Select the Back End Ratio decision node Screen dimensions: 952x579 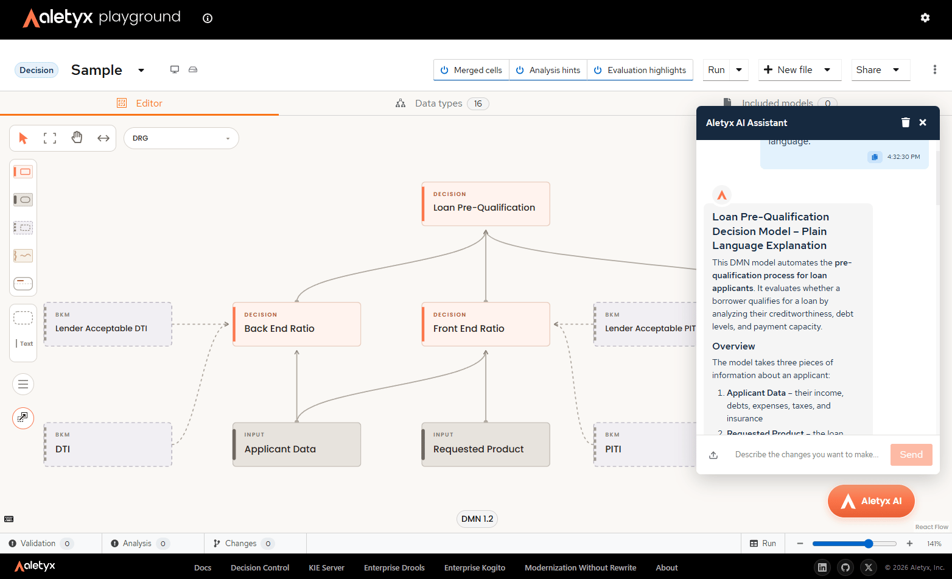pos(297,325)
